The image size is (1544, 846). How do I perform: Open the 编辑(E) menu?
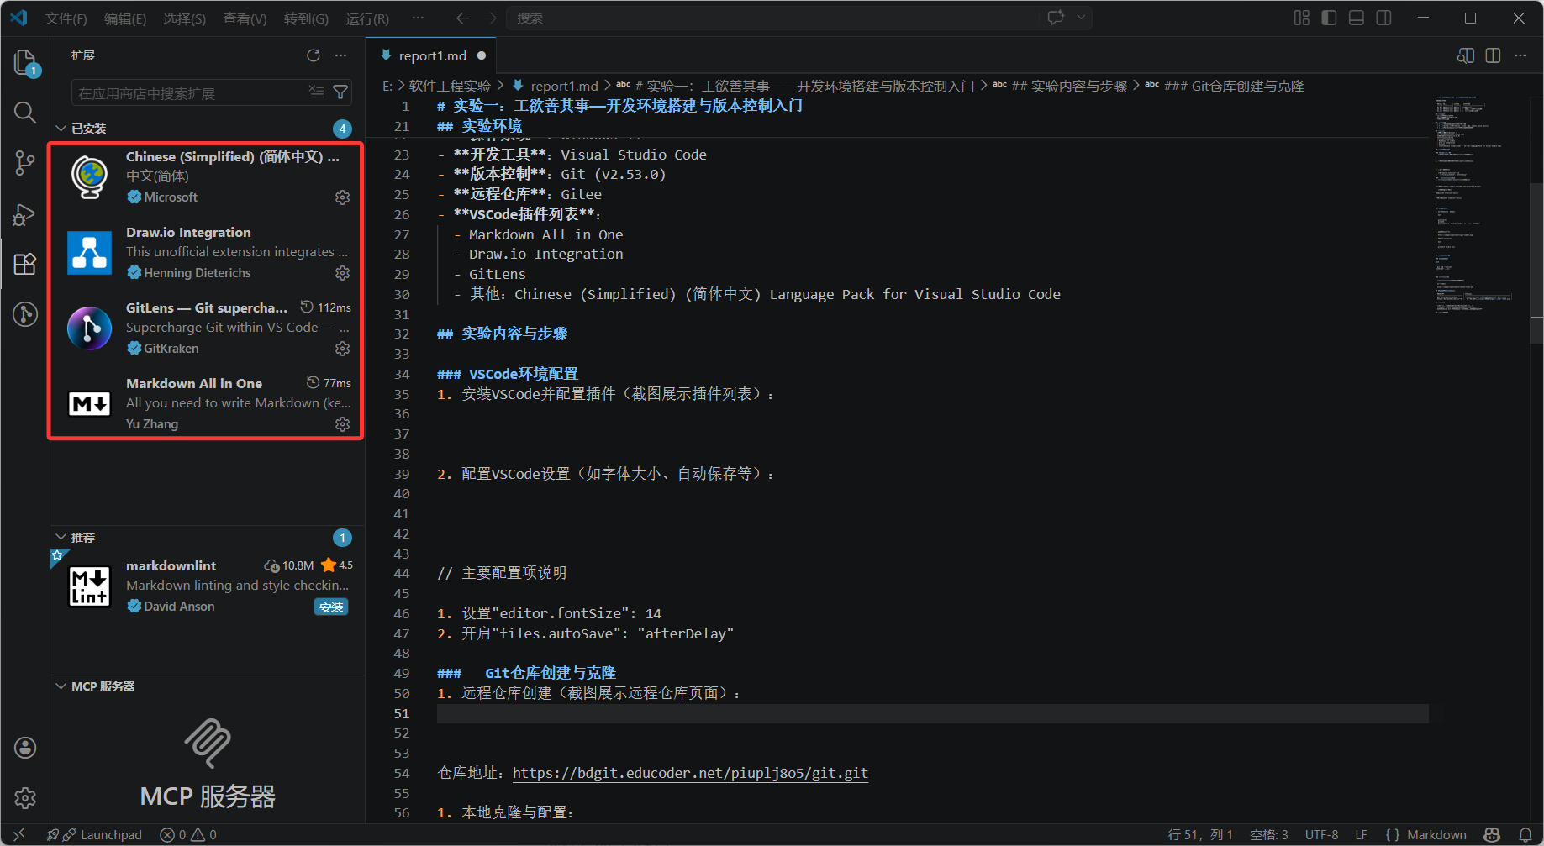(125, 18)
